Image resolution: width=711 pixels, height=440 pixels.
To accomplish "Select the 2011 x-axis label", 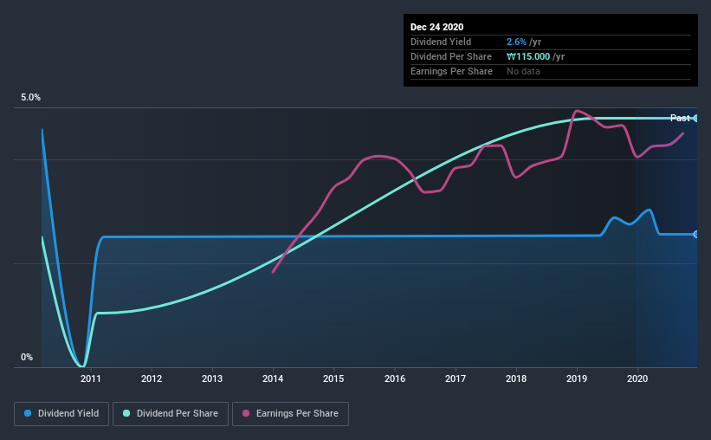I will click(x=91, y=379).
